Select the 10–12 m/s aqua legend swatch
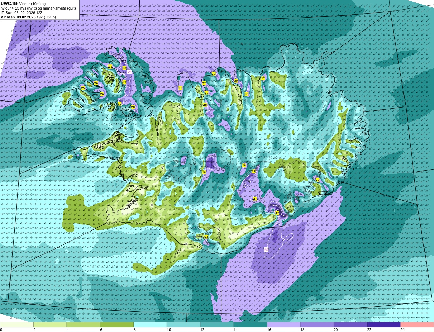Screen dimensions: 434x332 tap(184, 325)
